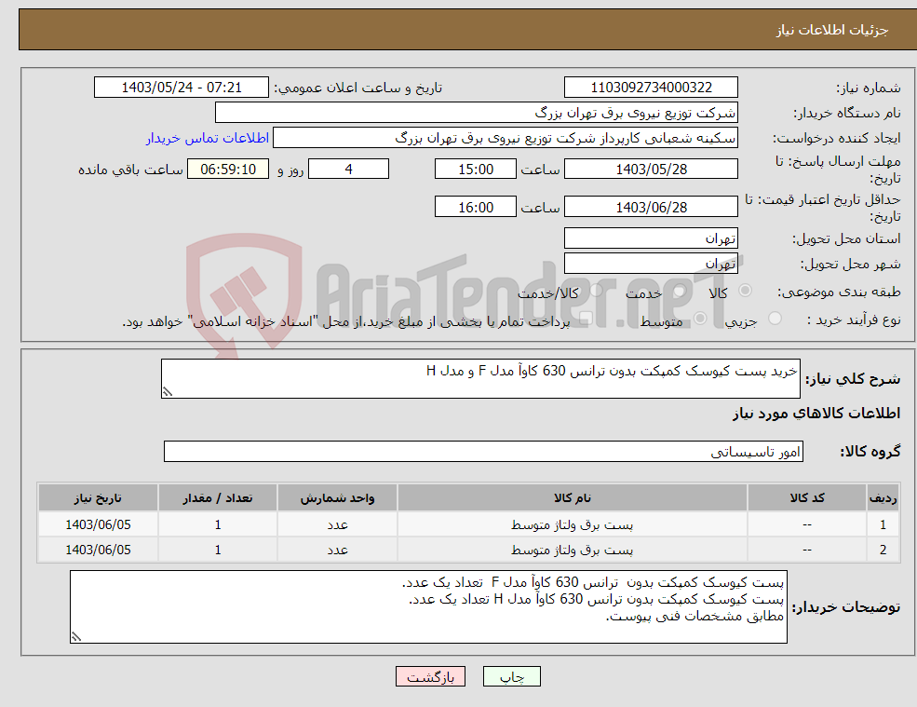The image size is (917, 707).
Task: Click the توضیحات خریدار text area
Action: 428,607
